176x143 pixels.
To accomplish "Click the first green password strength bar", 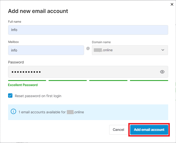I will 27,81.
